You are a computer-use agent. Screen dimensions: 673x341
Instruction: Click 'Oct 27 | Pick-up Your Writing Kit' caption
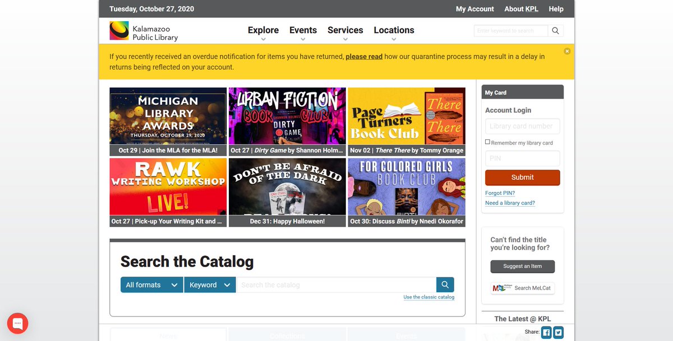(x=168, y=221)
